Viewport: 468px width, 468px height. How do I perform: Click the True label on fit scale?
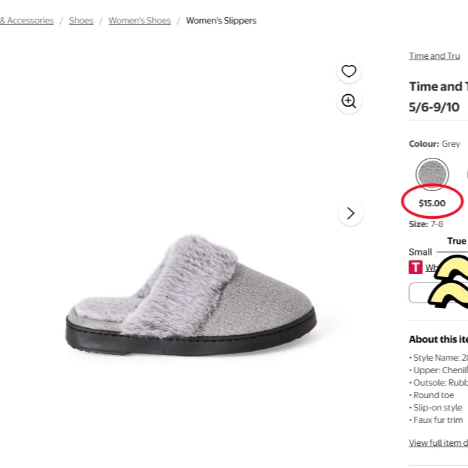tap(456, 241)
